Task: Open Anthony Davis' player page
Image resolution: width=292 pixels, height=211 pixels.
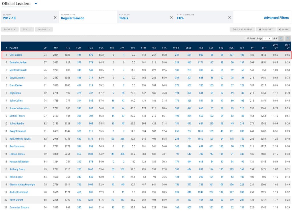Action: coord(17,169)
